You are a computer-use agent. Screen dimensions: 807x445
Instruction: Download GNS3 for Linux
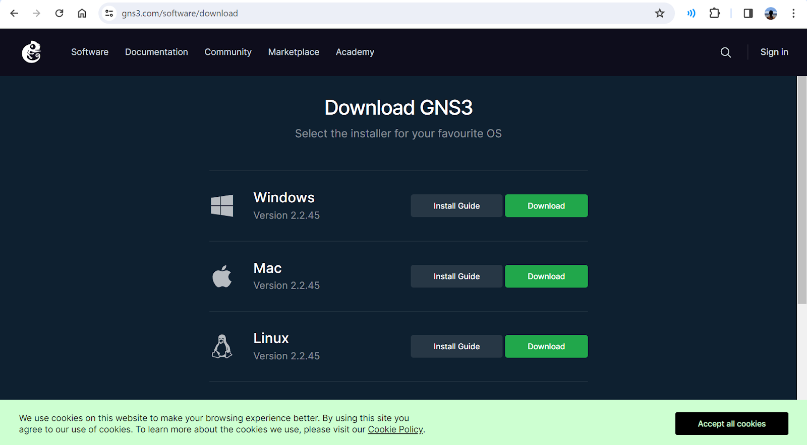pos(546,346)
